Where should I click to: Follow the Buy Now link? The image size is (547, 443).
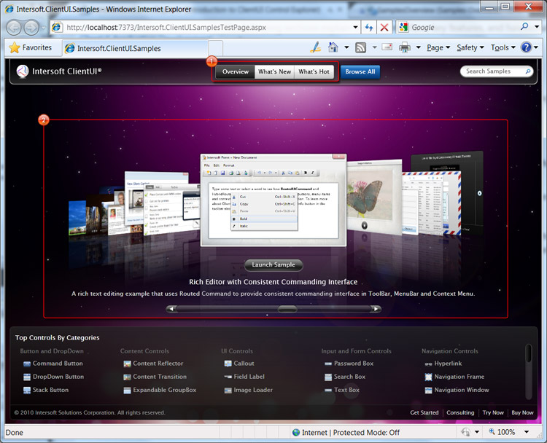(x=522, y=412)
